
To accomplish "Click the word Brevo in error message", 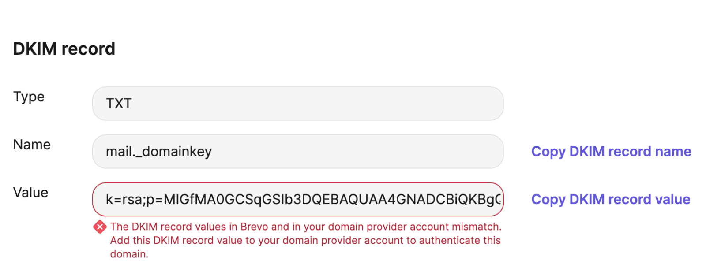I will [254, 227].
